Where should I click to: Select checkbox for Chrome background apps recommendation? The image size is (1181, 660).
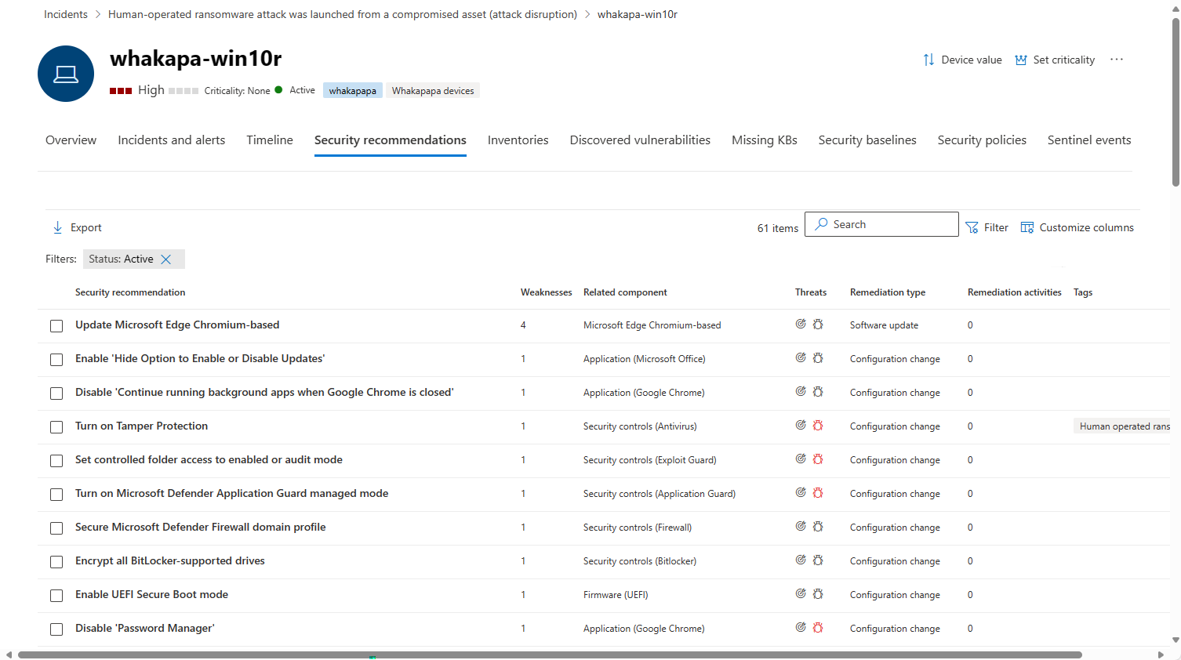56,393
